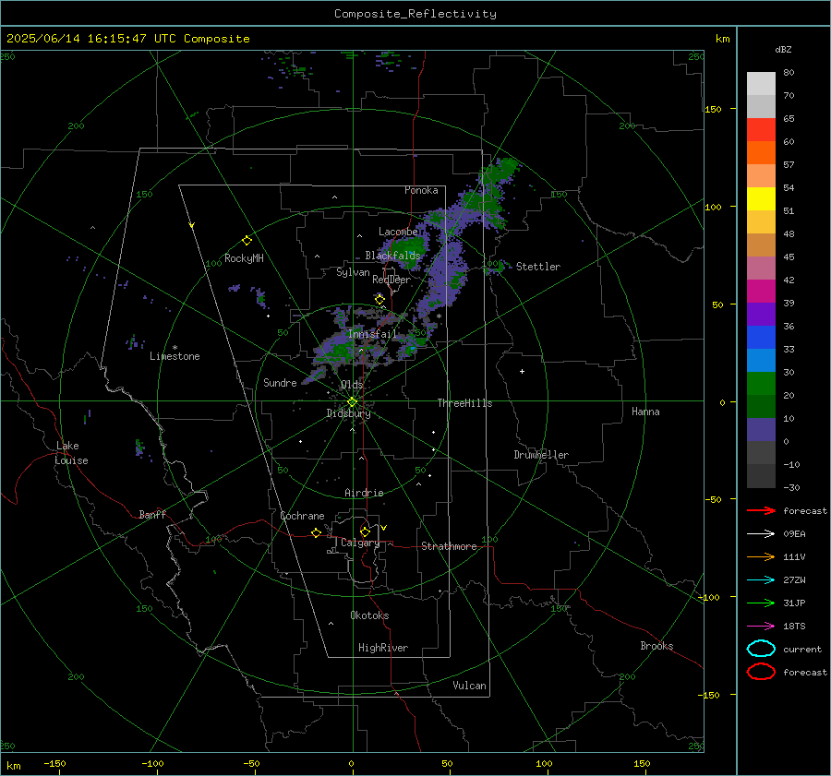This screenshot has height=776, width=831.
Task: Click the asterisk marker above Limestone
Action: point(175,348)
